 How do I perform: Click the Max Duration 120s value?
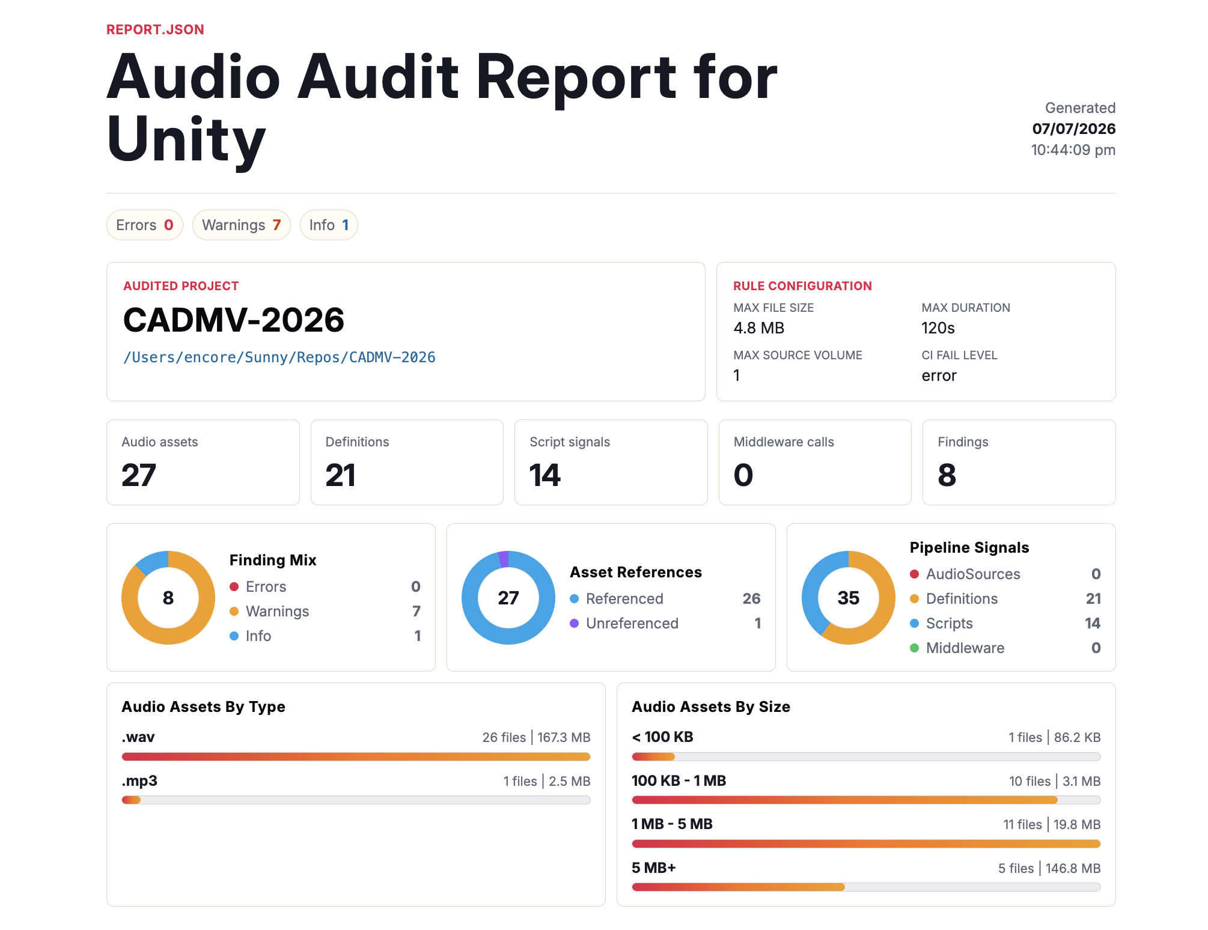click(938, 328)
